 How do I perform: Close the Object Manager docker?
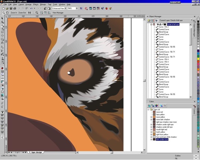(x=194, y=17)
